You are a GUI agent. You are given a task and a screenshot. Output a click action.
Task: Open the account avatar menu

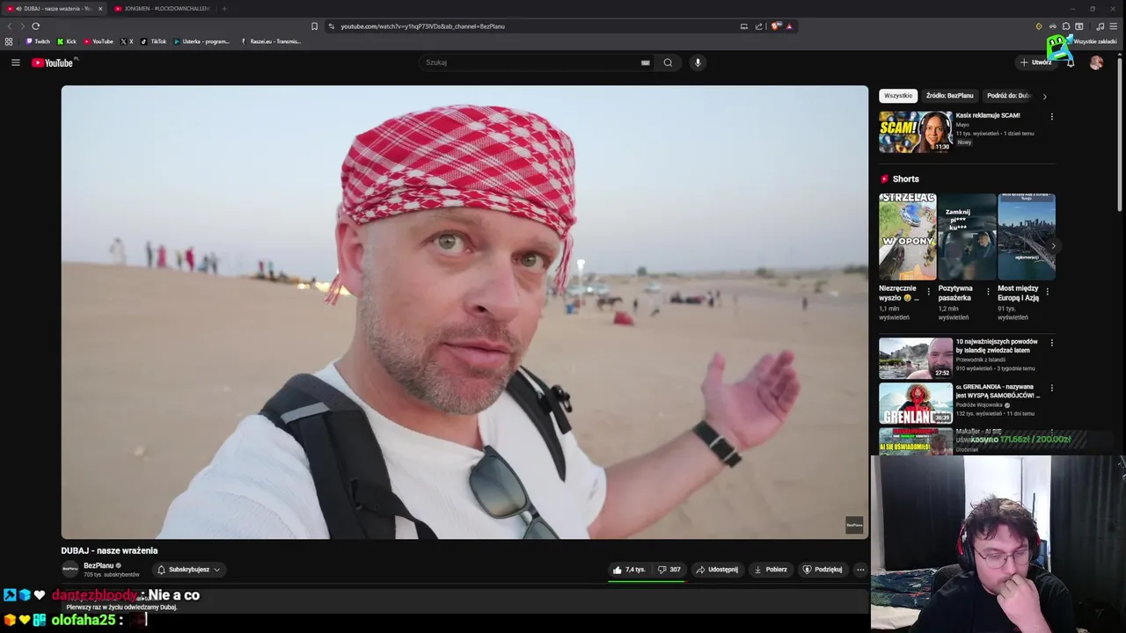1096,62
